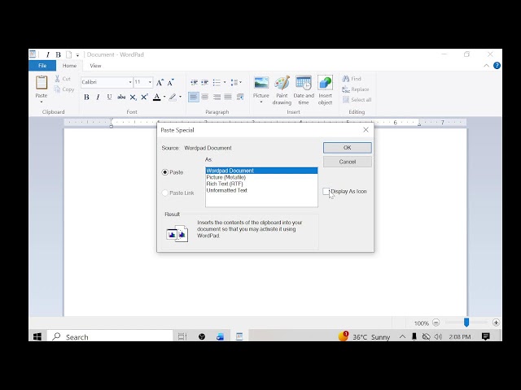This screenshot has height=390, width=521.
Task: Open Task View on the taskbar
Action: click(182, 336)
